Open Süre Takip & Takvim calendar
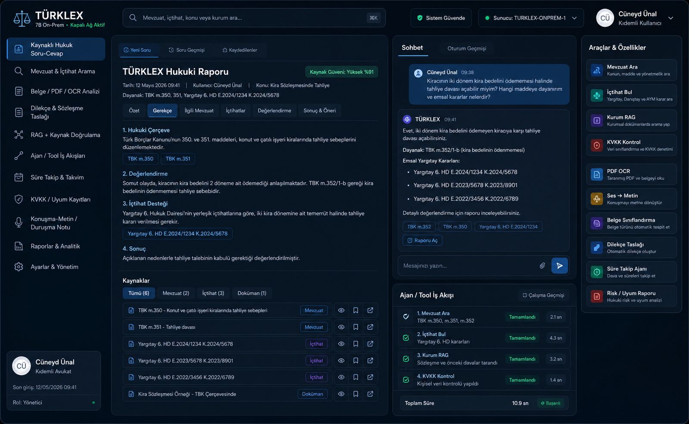This screenshot has height=424, width=689. click(56, 177)
